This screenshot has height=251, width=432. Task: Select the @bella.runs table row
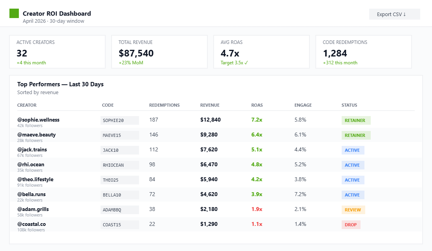tap(216, 195)
